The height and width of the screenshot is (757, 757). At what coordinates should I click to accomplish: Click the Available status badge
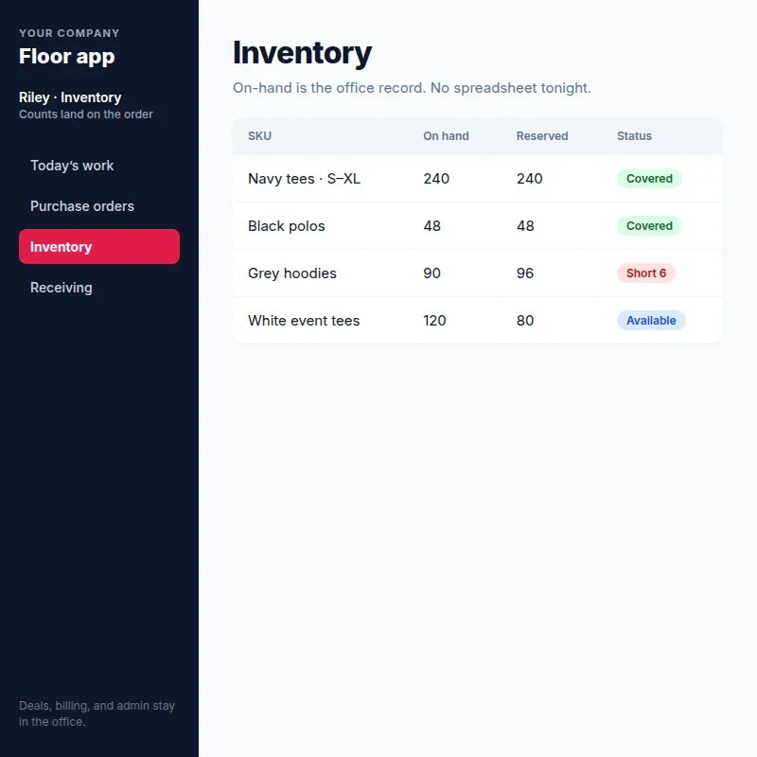(x=651, y=321)
